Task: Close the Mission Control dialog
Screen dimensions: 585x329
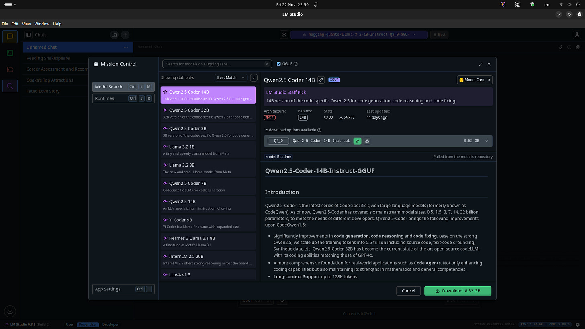Action: pyautogui.click(x=489, y=64)
